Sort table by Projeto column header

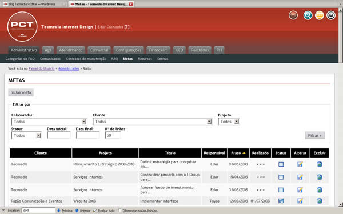tap(105, 153)
